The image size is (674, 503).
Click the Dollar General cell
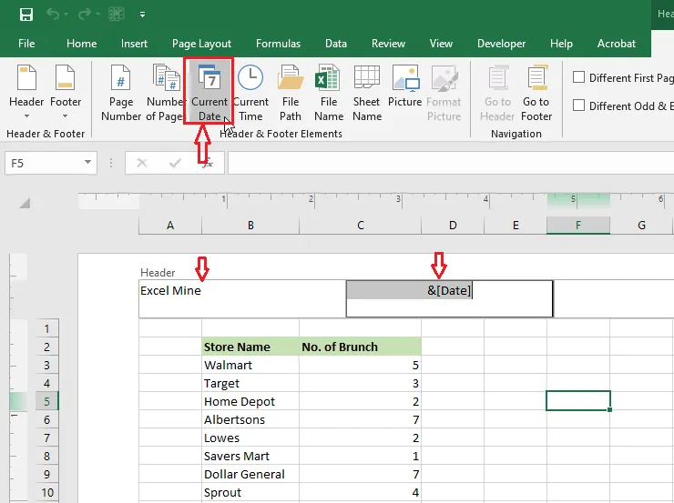(x=250, y=474)
